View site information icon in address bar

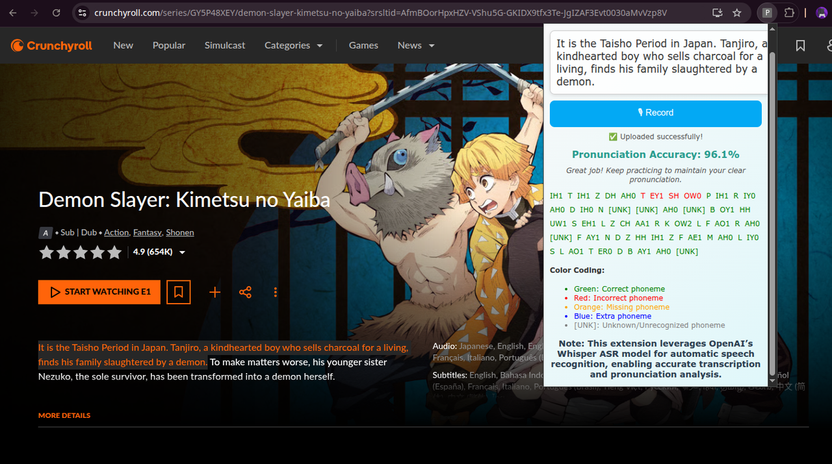(81, 13)
